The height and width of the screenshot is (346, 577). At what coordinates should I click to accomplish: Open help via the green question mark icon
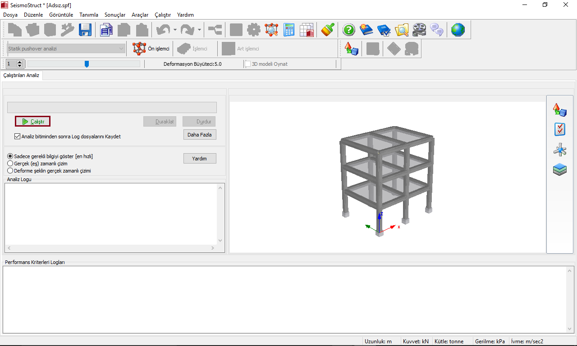349,30
